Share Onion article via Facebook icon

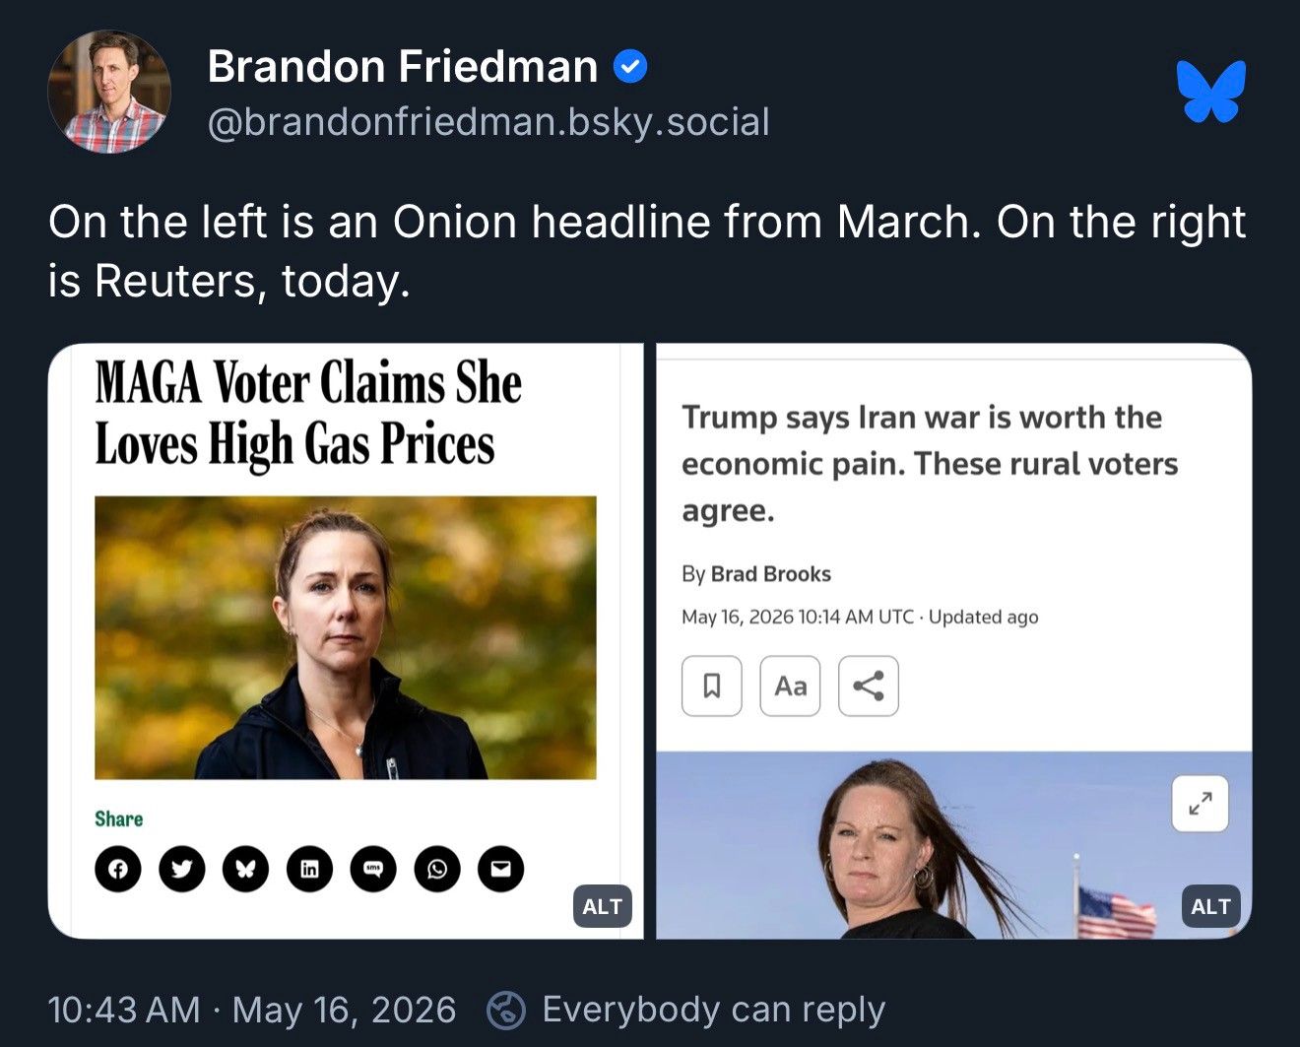click(118, 869)
